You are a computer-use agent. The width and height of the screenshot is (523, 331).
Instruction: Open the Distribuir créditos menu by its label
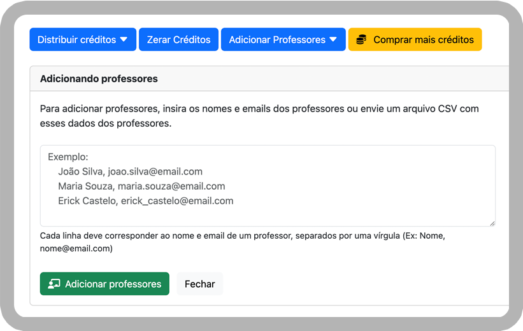tap(76, 39)
